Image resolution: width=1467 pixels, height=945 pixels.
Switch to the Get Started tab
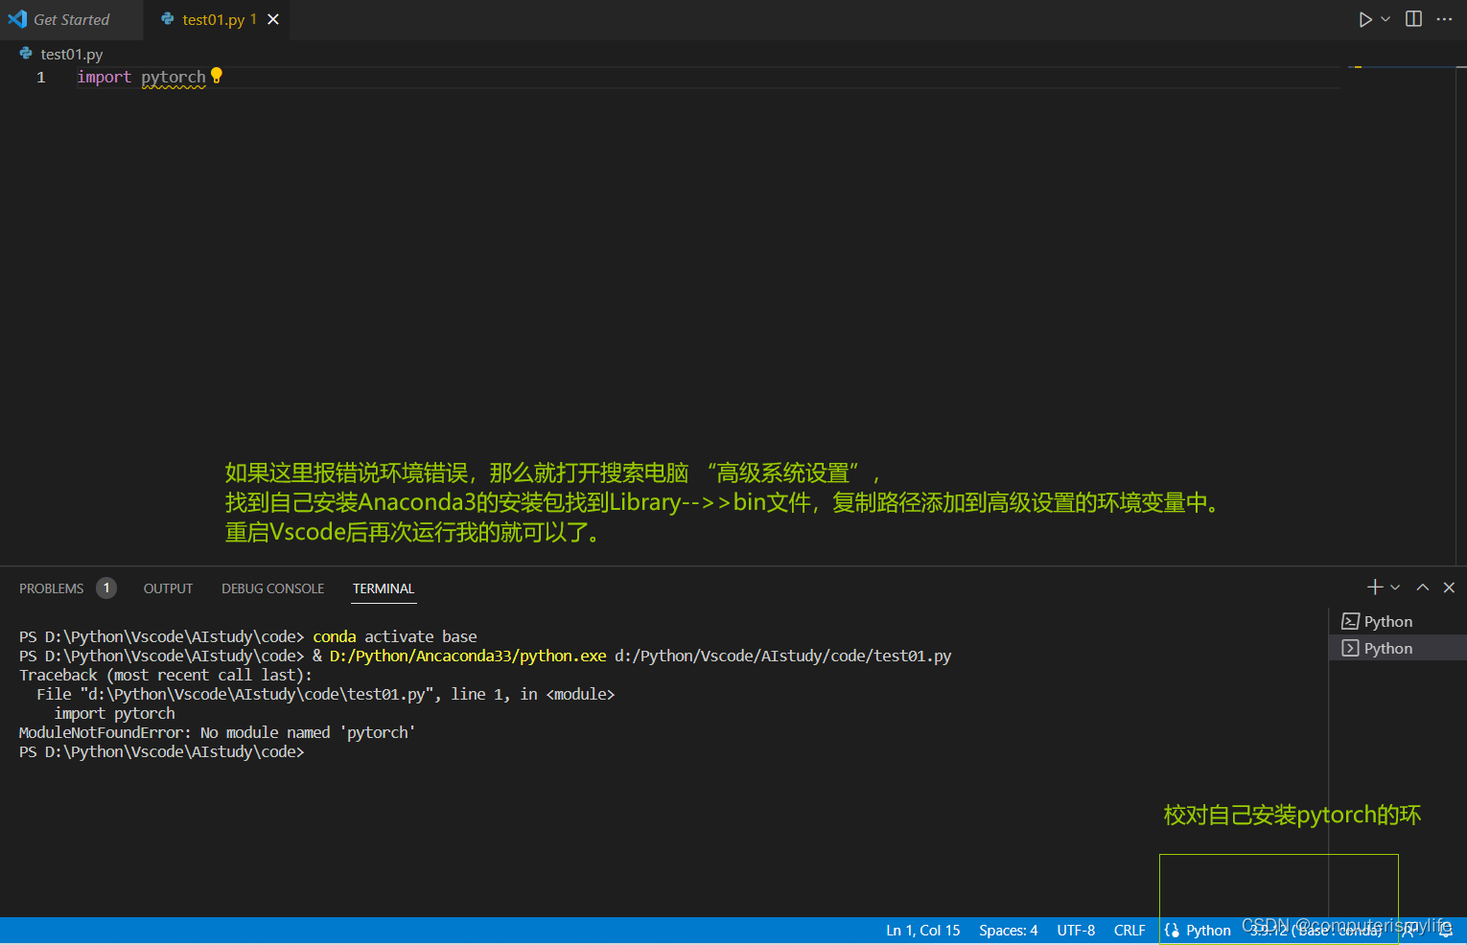(72, 19)
